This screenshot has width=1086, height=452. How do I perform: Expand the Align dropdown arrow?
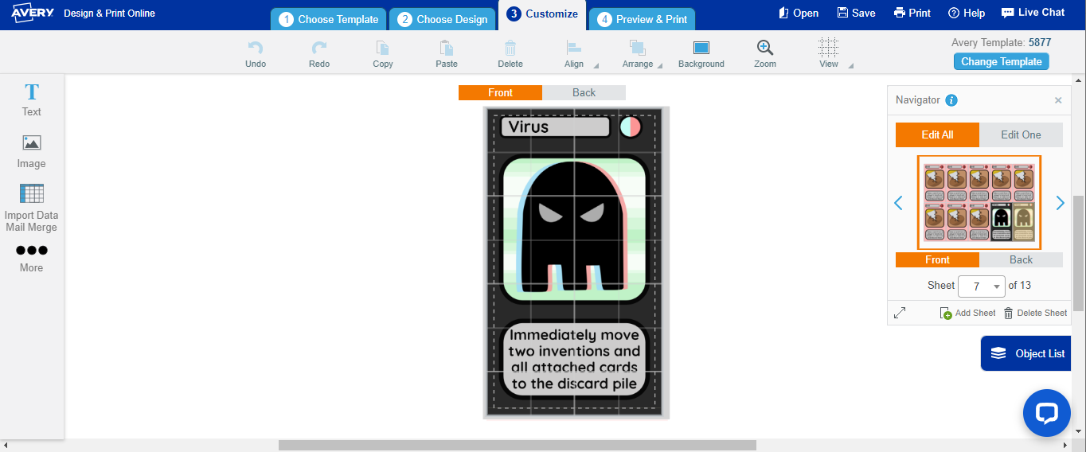596,66
